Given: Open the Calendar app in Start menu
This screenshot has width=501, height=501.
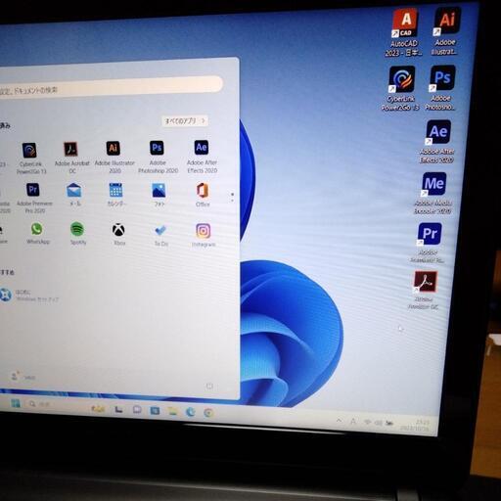Looking at the screenshot, I should point(116,195).
